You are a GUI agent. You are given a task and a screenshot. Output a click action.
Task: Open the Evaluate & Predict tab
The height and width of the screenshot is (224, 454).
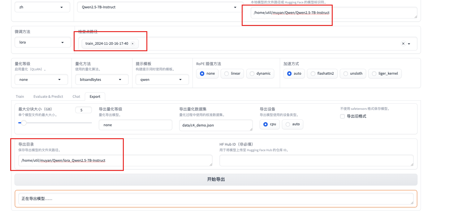click(48, 97)
